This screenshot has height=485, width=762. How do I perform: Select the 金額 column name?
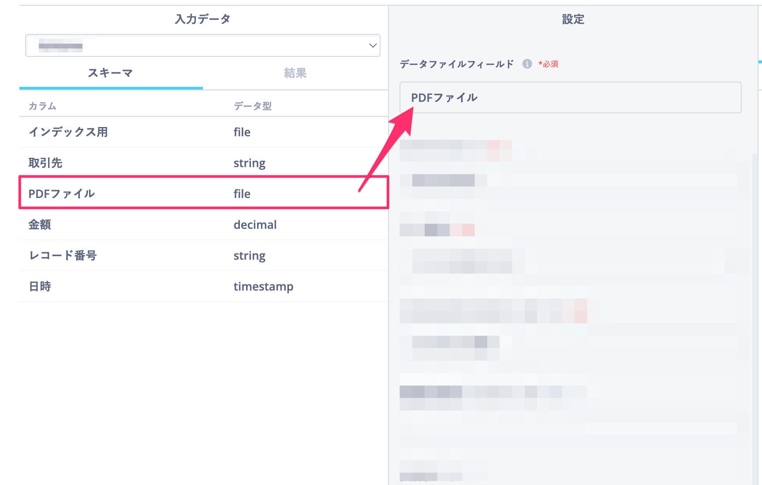pos(40,224)
